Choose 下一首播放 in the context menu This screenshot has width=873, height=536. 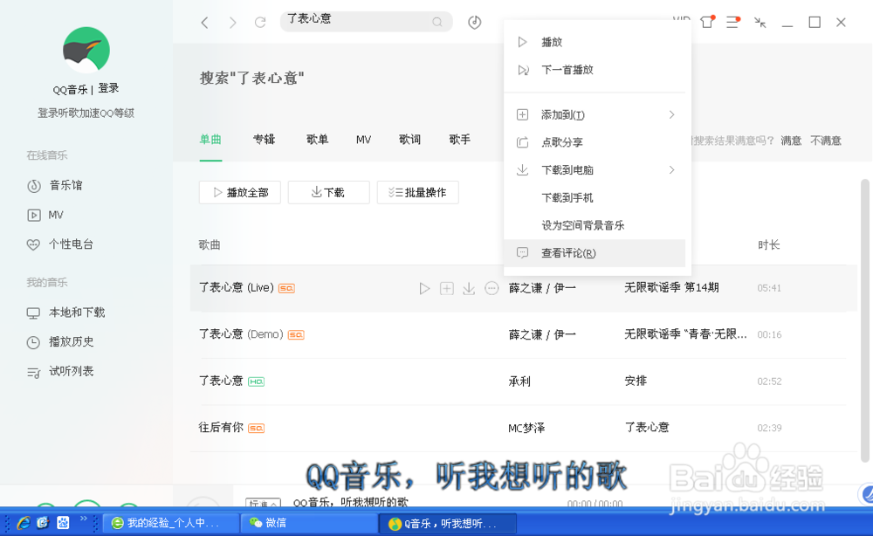point(595,70)
